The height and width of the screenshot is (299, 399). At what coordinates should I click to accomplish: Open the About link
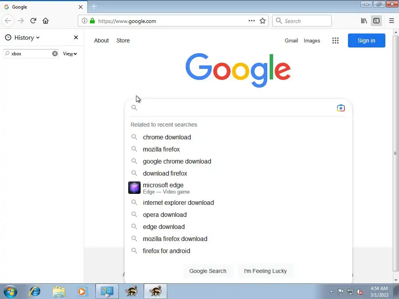(x=101, y=40)
